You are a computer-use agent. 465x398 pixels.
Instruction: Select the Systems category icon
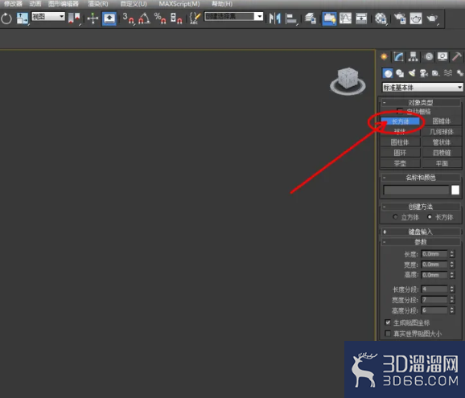tap(459, 73)
